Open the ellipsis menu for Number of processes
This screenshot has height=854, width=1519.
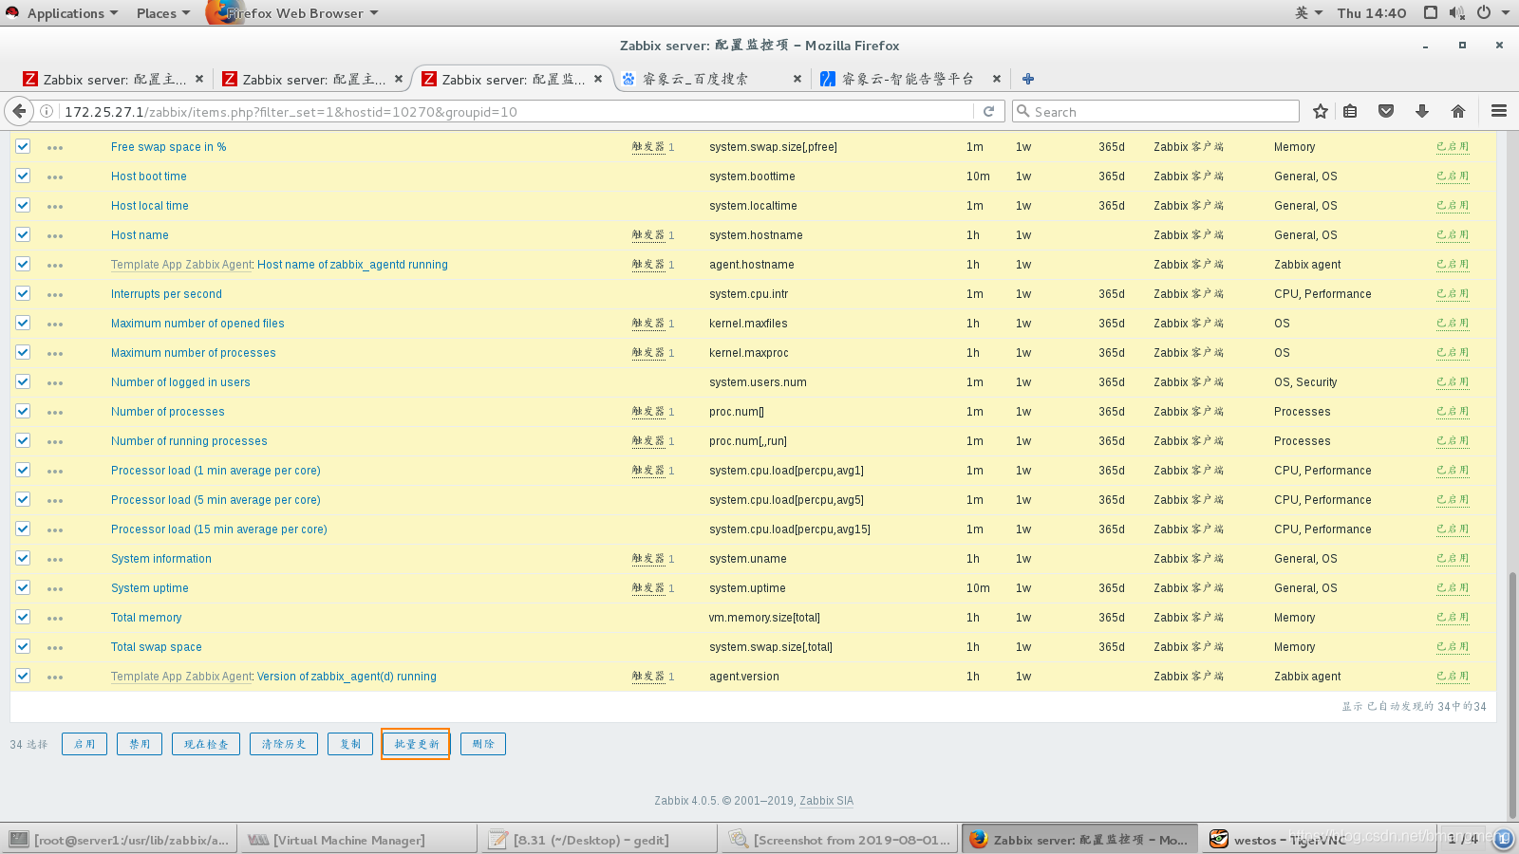pyautogui.click(x=55, y=413)
